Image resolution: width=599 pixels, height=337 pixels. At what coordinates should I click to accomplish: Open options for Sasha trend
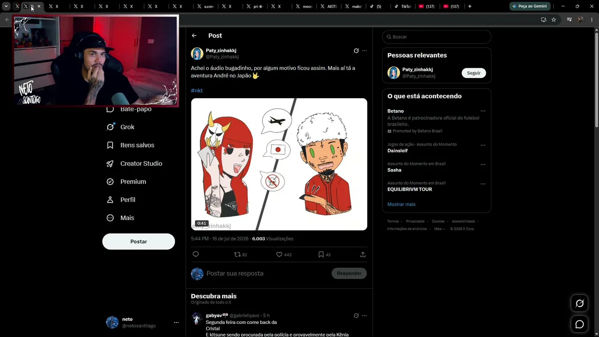click(x=483, y=164)
